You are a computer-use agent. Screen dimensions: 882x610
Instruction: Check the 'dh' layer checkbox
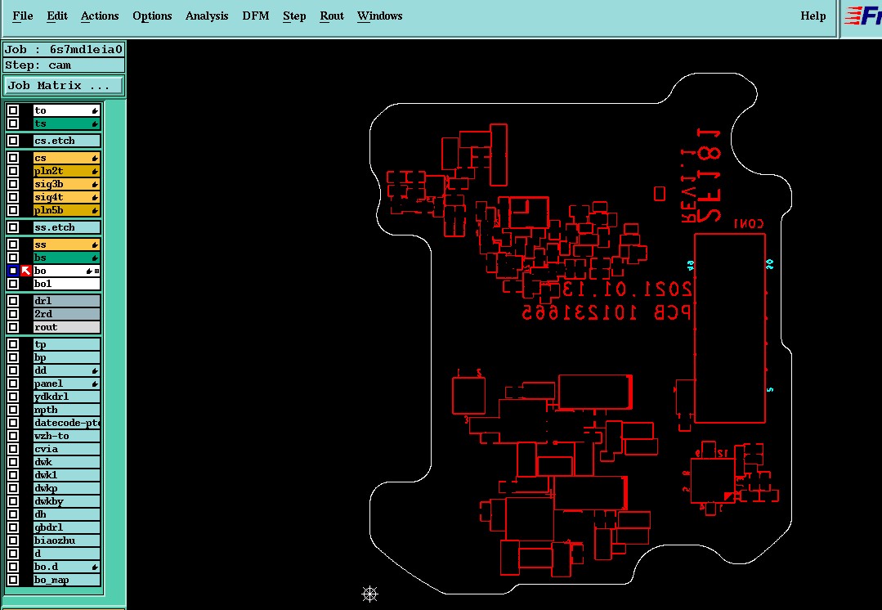click(x=13, y=514)
